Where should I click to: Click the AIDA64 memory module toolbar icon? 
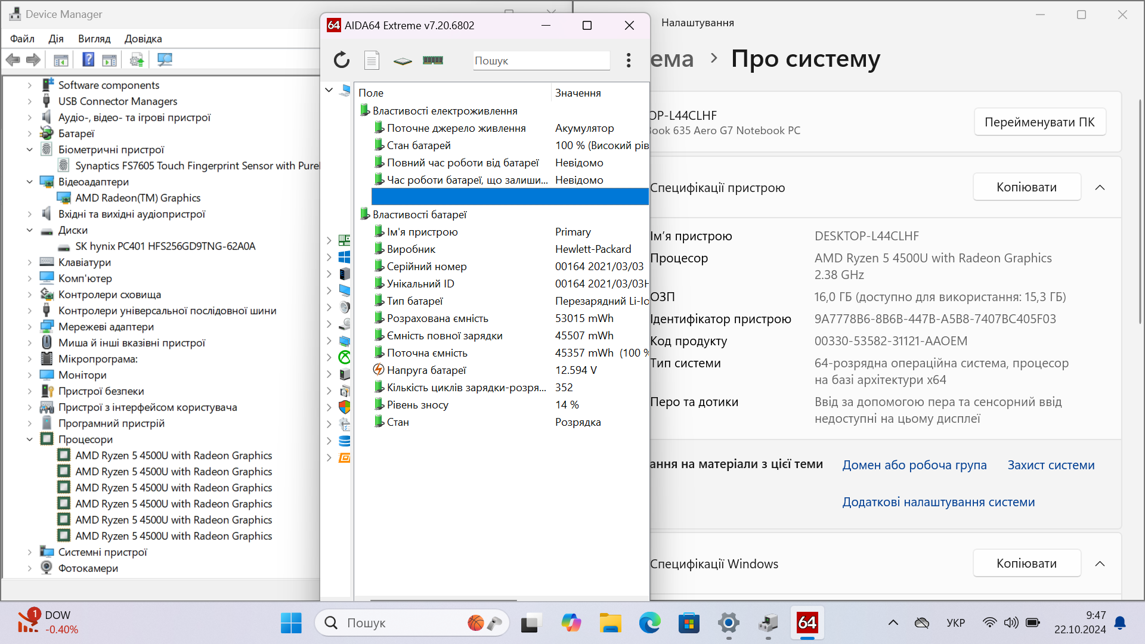433,60
